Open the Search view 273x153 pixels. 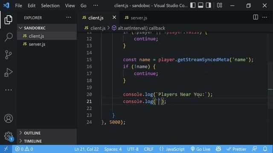(x=9, y=37)
